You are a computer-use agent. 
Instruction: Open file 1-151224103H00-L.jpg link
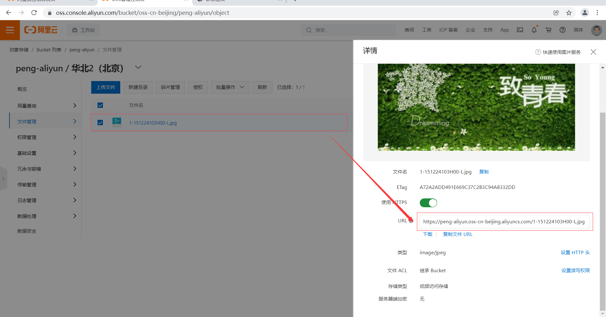pyautogui.click(x=153, y=123)
